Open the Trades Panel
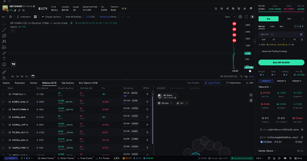 point(233,83)
